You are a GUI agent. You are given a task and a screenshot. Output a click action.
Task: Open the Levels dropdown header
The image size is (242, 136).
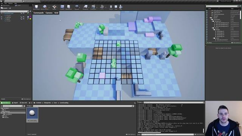click(x=5, y=8)
